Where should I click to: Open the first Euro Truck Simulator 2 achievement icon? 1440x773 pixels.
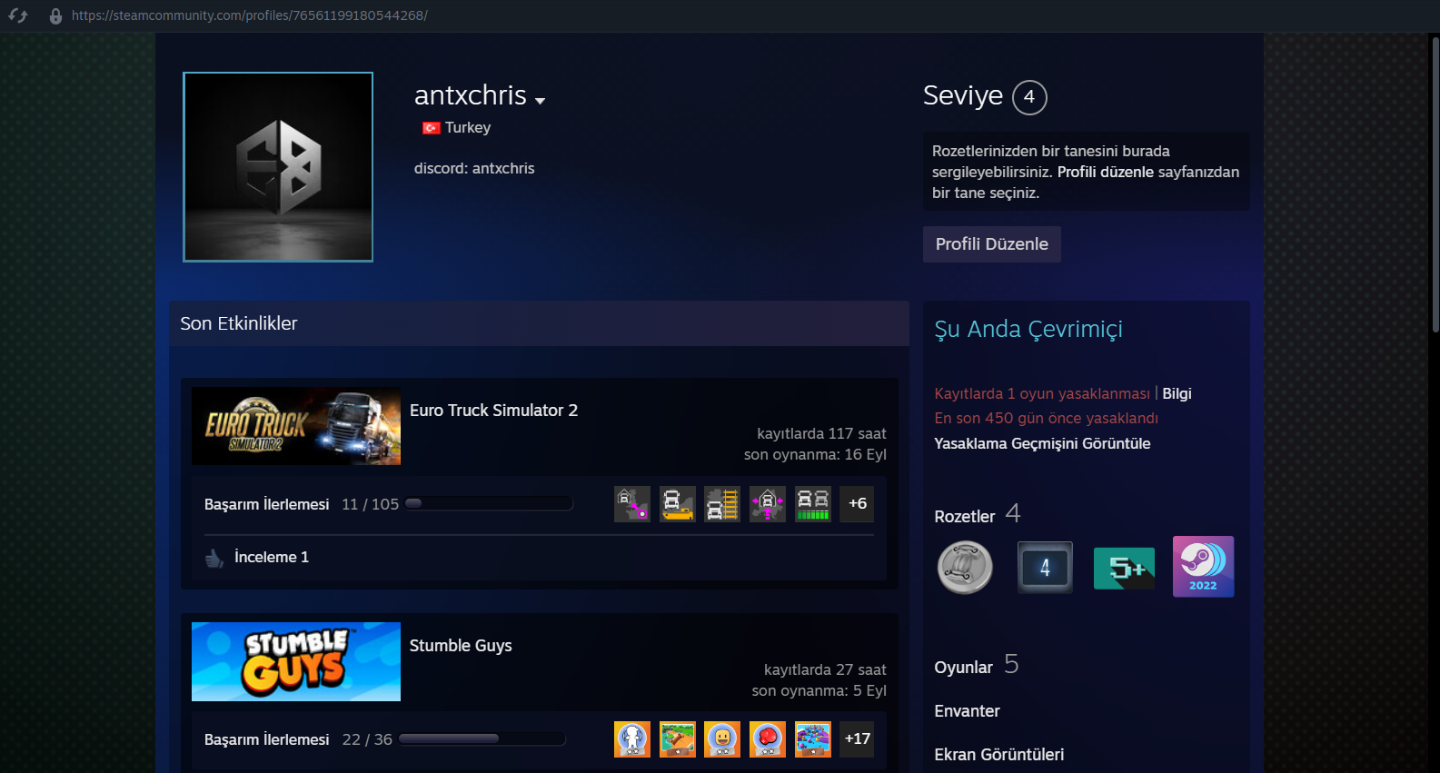point(632,504)
